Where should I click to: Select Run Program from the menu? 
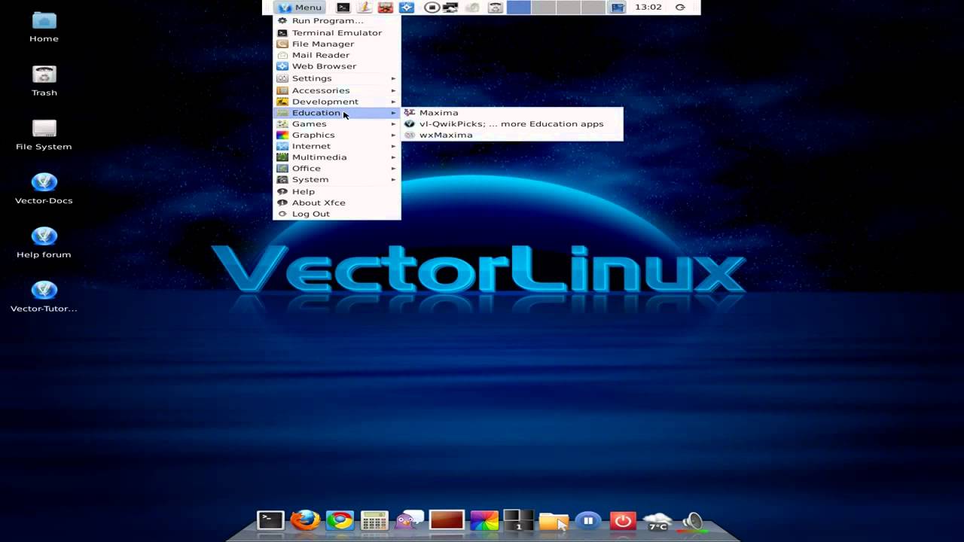(x=328, y=20)
